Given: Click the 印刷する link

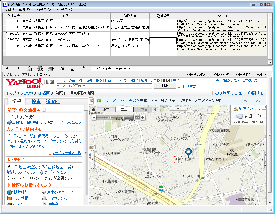Looking at the screenshot, I should click(x=256, y=93).
